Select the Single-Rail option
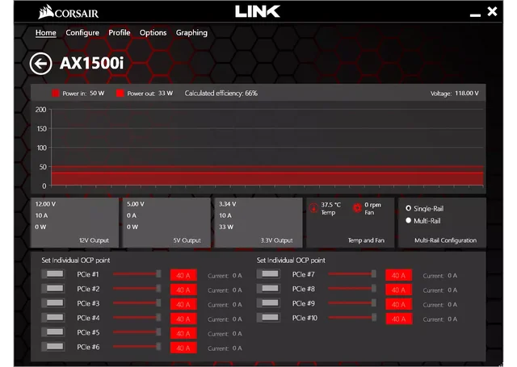Screen dimensions: 517x367 (x=409, y=208)
